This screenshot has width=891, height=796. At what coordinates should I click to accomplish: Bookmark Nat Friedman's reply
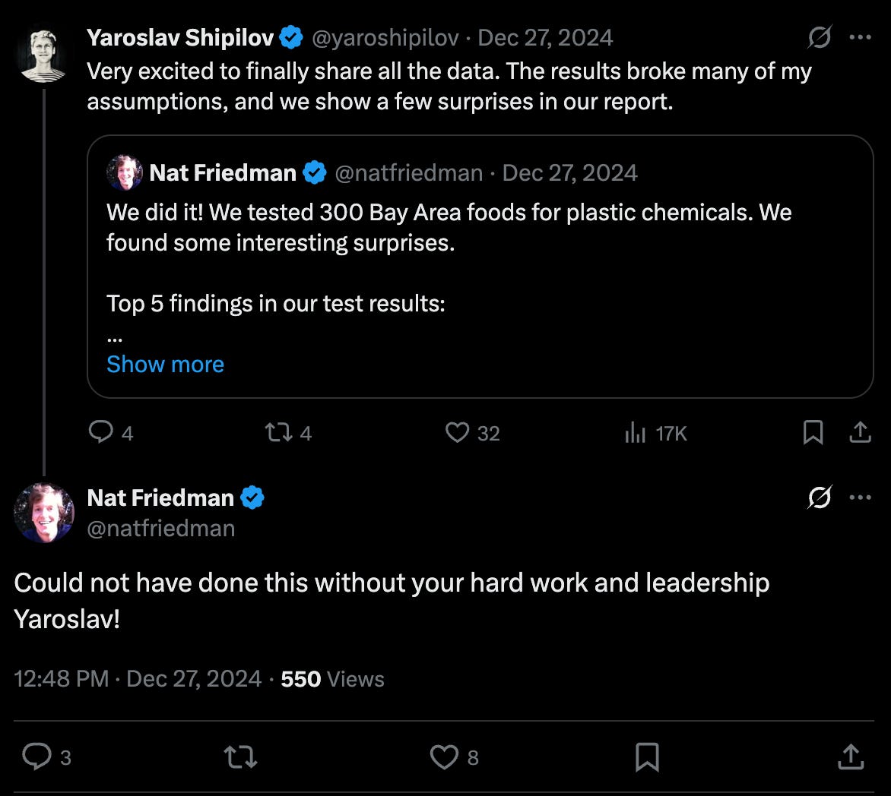[647, 757]
